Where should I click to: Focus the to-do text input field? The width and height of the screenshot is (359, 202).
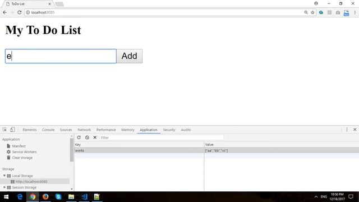61,56
